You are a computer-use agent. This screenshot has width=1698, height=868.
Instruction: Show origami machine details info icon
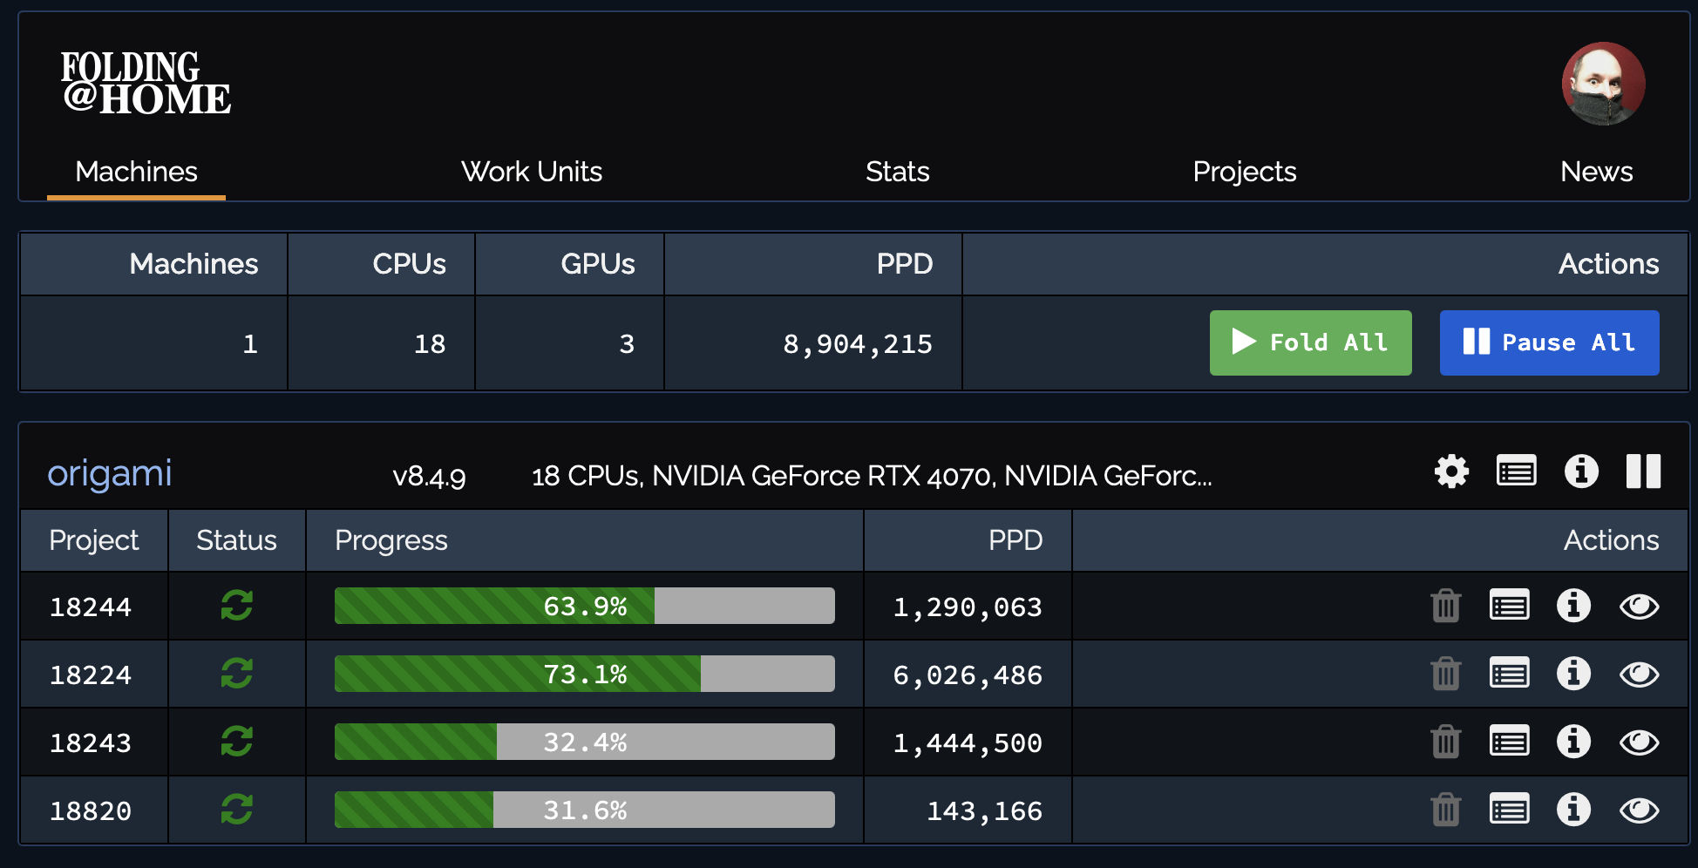pos(1581,471)
